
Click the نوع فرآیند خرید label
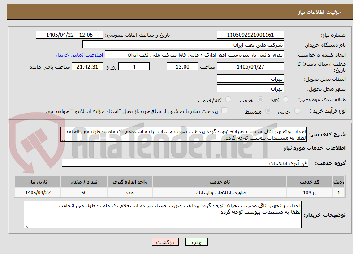point(327,111)
